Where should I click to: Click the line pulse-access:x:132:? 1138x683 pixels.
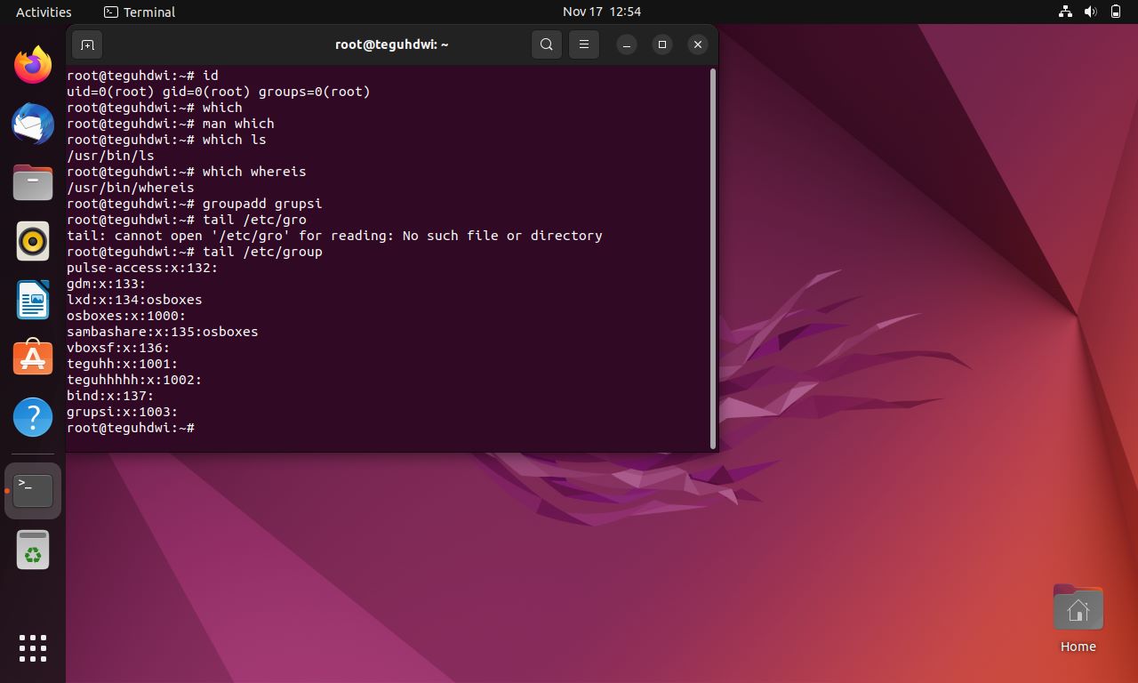(x=142, y=268)
